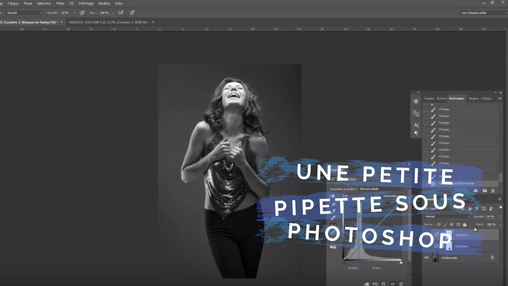508x286 pixels.
Task: Set history brush source on third Pinceau row
Action: click(x=426, y=123)
